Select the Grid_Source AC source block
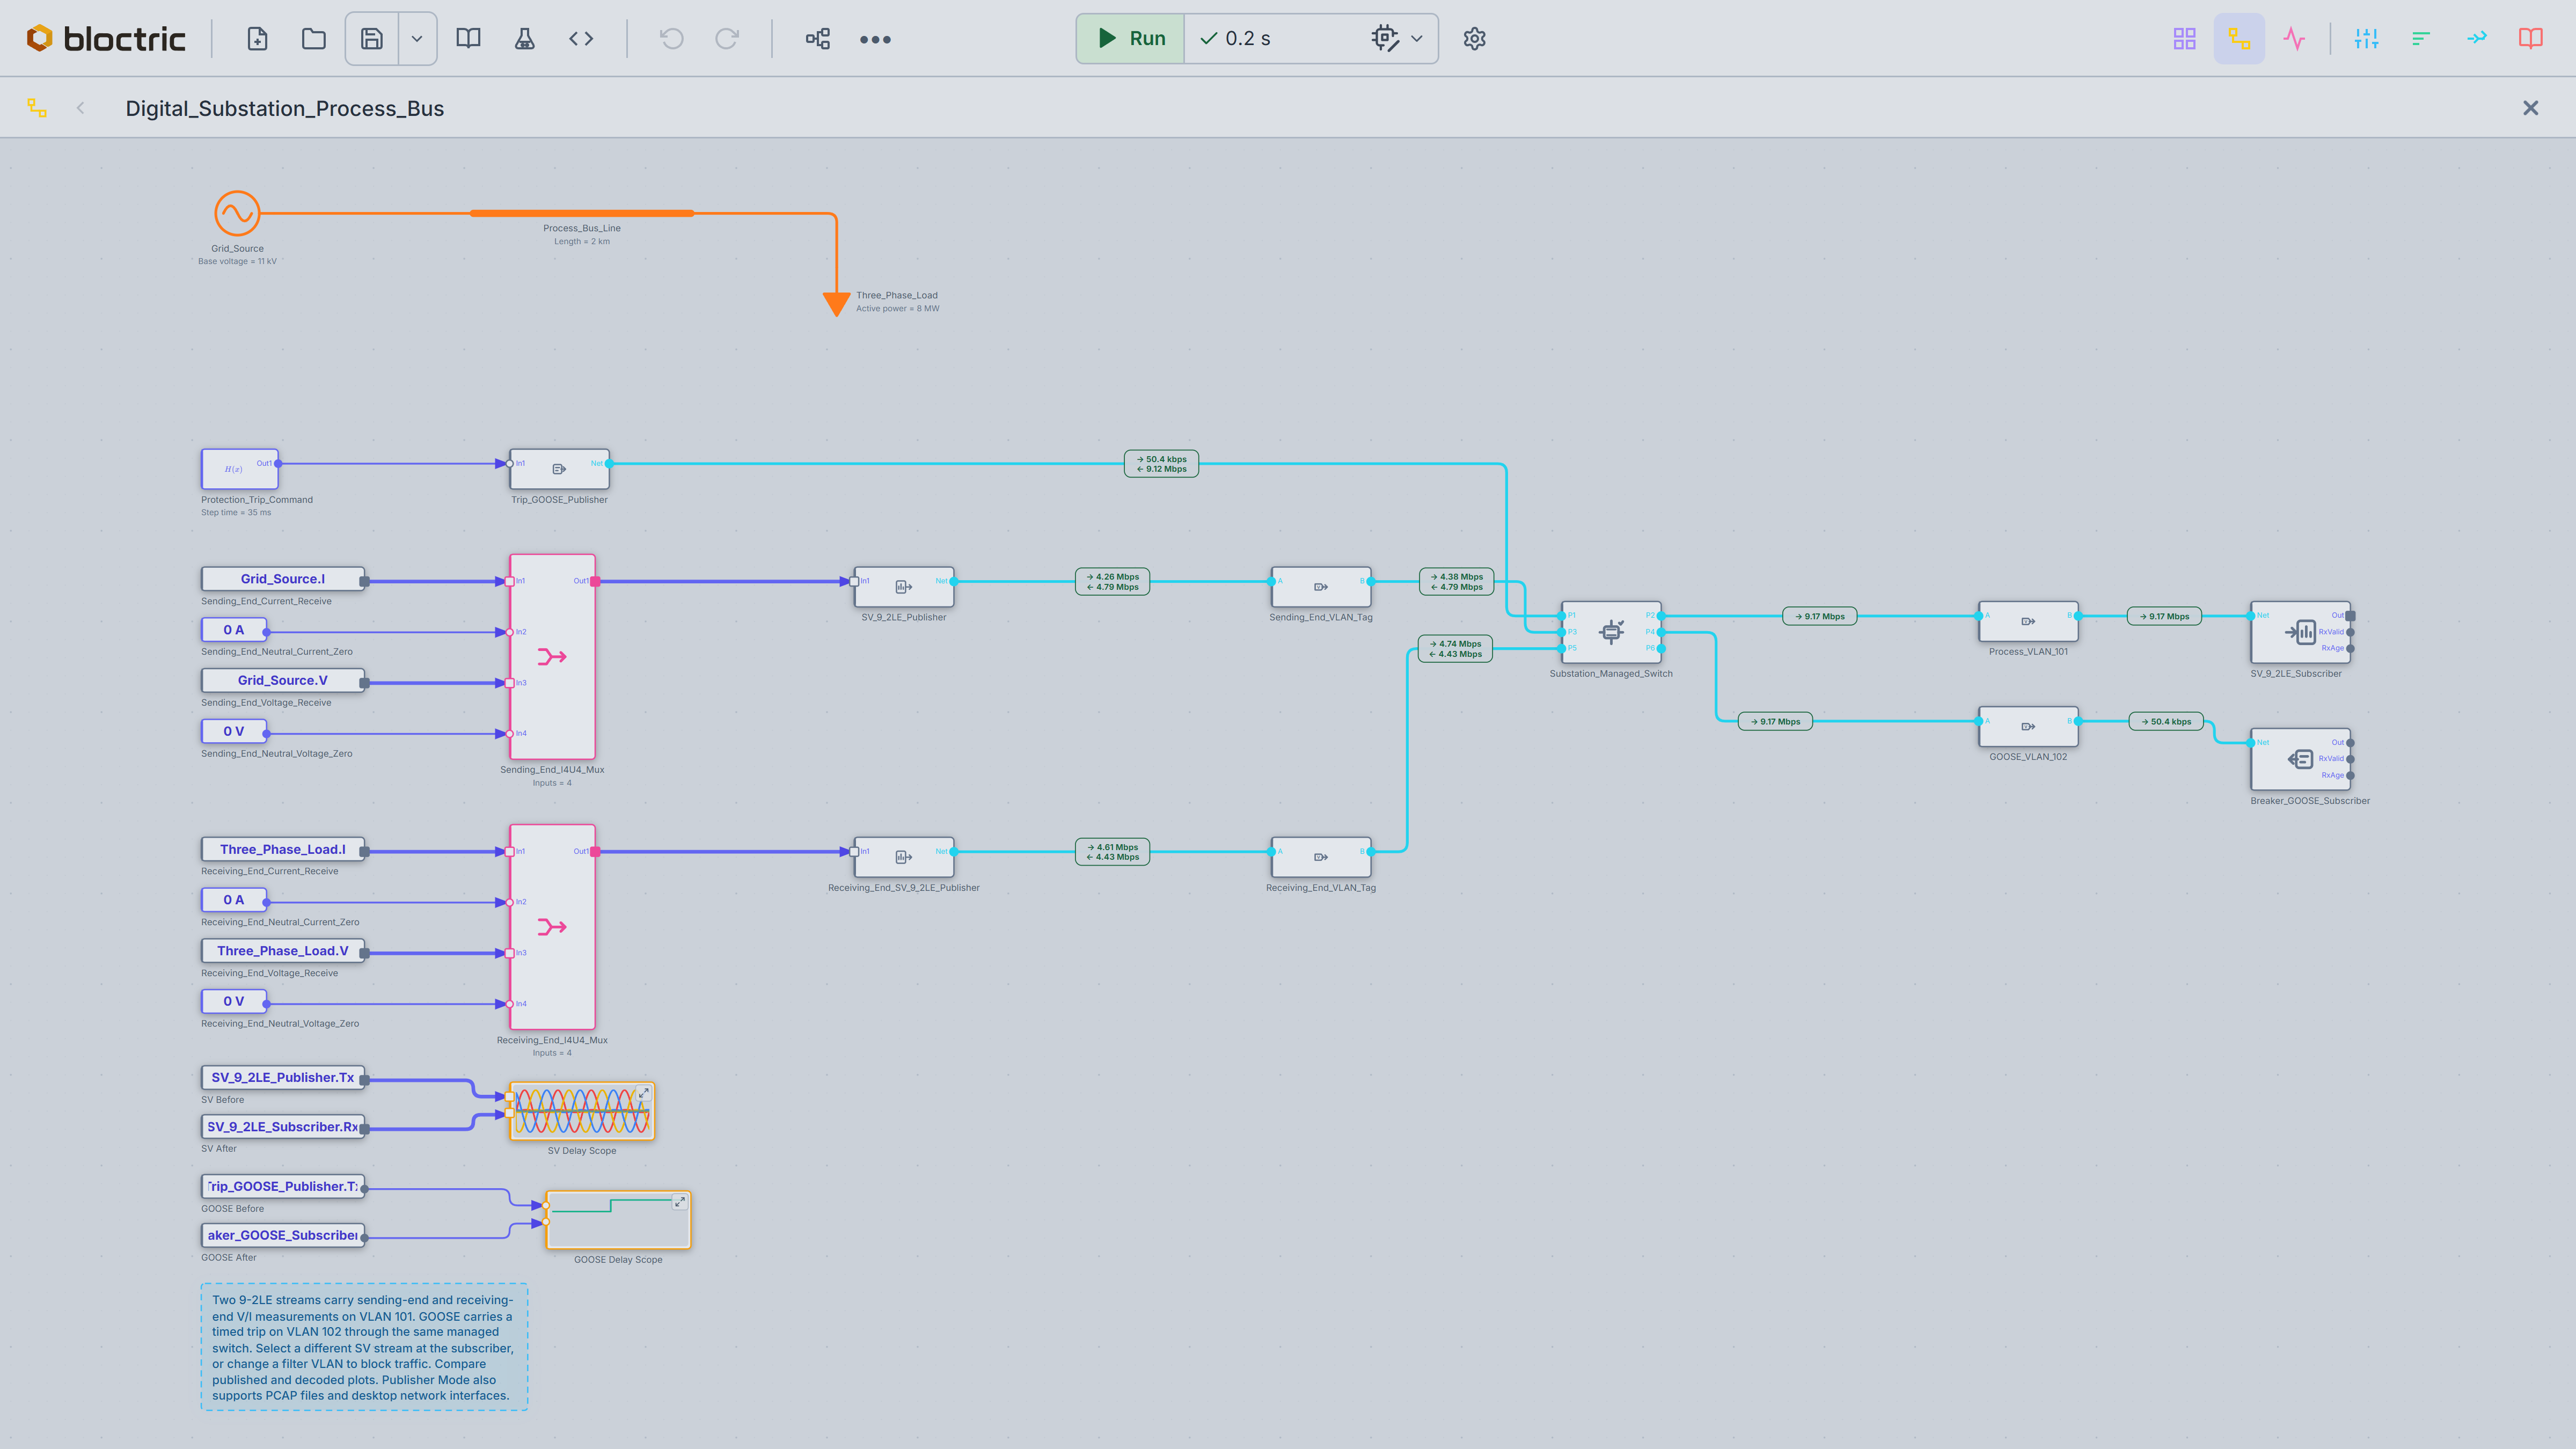2576x1449 pixels. click(x=237, y=213)
